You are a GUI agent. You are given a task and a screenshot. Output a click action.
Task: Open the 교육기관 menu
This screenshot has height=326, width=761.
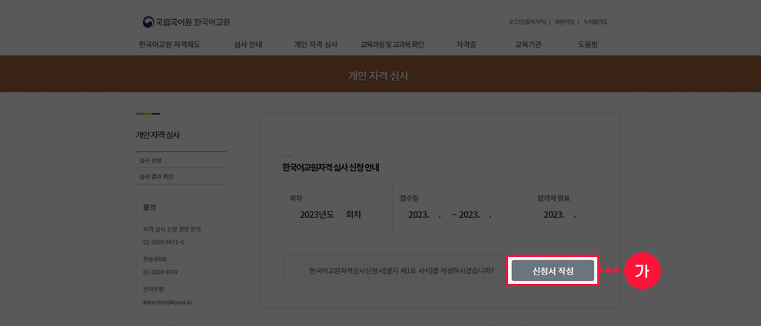pyautogui.click(x=528, y=44)
